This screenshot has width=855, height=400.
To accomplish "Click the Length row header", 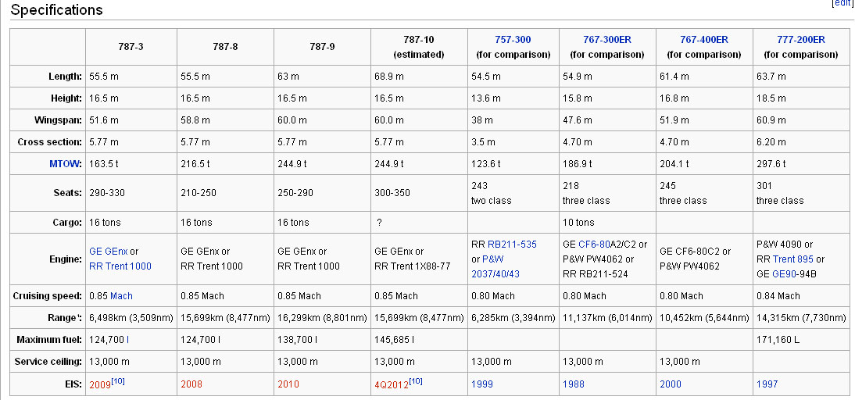I will point(48,77).
